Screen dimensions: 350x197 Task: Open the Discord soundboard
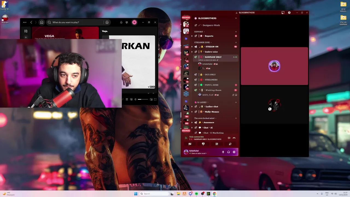point(230,144)
